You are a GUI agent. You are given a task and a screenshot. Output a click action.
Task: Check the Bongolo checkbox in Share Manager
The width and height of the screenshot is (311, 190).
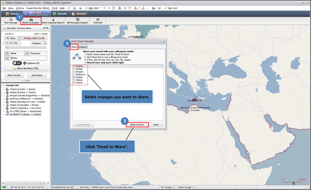pyautogui.click(x=74, y=71)
